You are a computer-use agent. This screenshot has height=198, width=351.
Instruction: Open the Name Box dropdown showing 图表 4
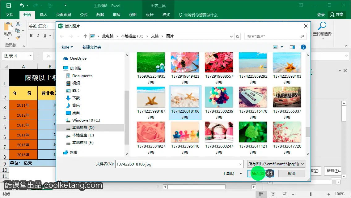coord(31,56)
